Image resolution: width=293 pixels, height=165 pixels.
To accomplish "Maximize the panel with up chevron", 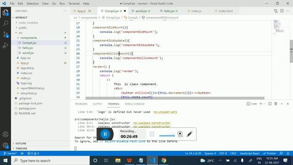I will pyautogui.click(x=282, y=104).
